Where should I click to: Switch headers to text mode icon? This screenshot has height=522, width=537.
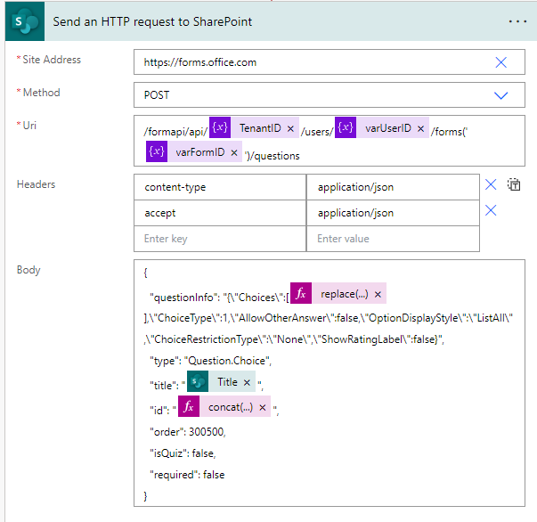click(x=514, y=184)
